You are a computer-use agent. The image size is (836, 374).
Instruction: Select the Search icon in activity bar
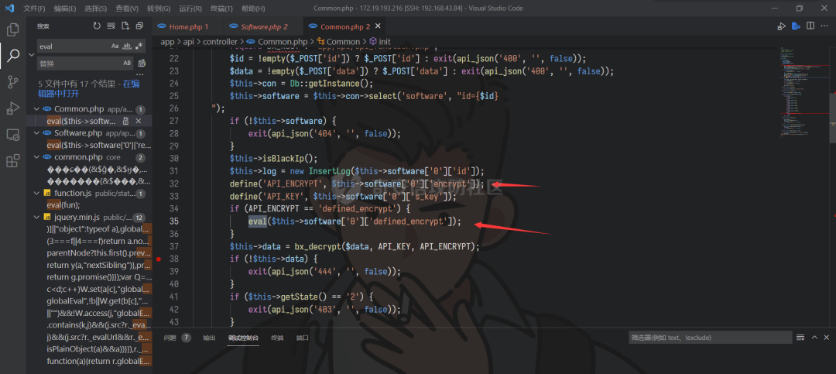coord(13,55)
